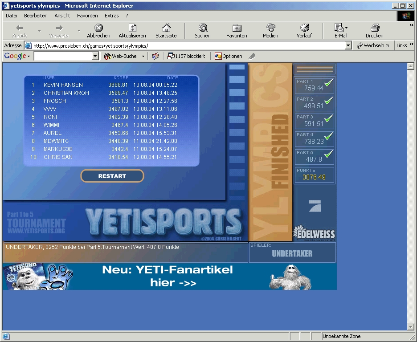Image resolution: width=417 pixels, height=342 pixels.
Task: Expand the address bar history dropdown
Action: pyautogui.click(x=348, y=46)
